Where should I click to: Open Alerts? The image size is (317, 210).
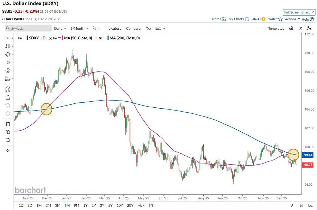pyautogui.click(x=259, y=19)
